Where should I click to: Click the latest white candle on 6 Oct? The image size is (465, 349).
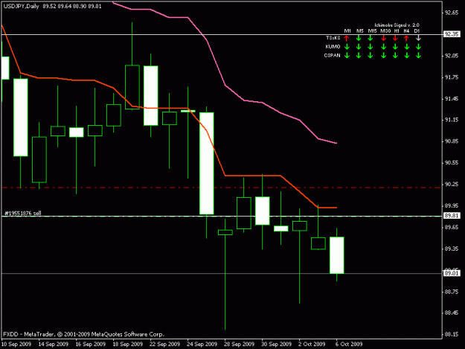tap(337, 255)
